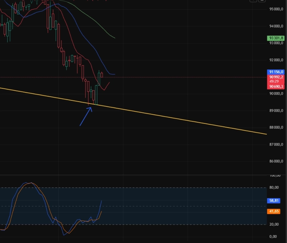Click the 88 000,0 price axis label
Screen dimensions: 287x243
pyautogui.click(x=276, y=127)
